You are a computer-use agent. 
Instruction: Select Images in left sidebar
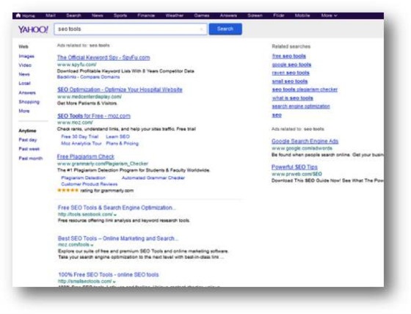tap(26, 56)
